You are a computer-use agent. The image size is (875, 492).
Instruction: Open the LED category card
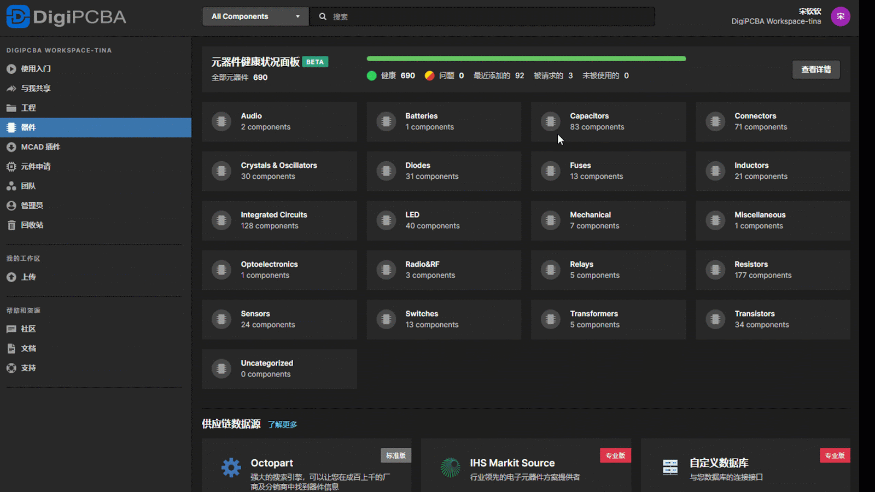point(444,220)
